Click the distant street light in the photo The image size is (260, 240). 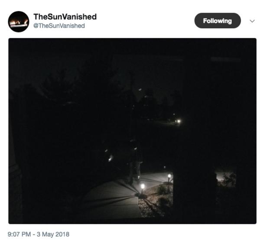[179, 121]
